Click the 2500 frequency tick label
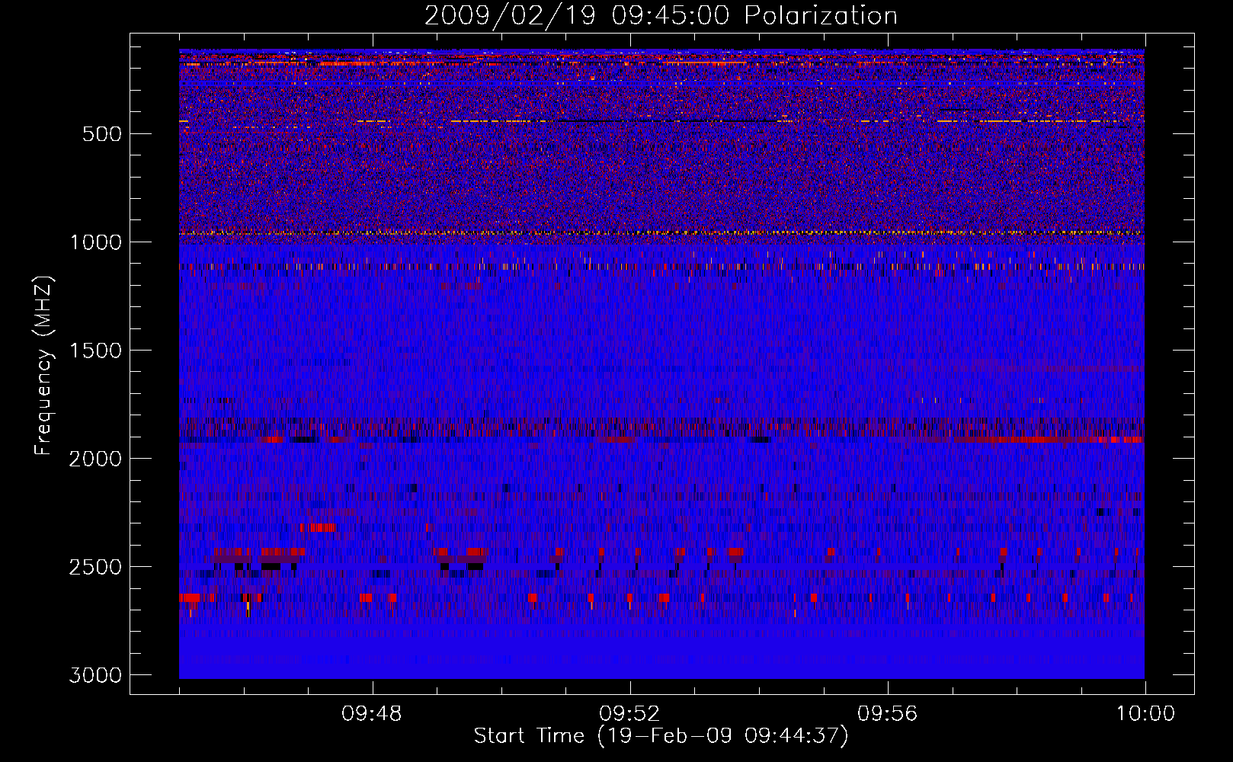 [95, 567]
